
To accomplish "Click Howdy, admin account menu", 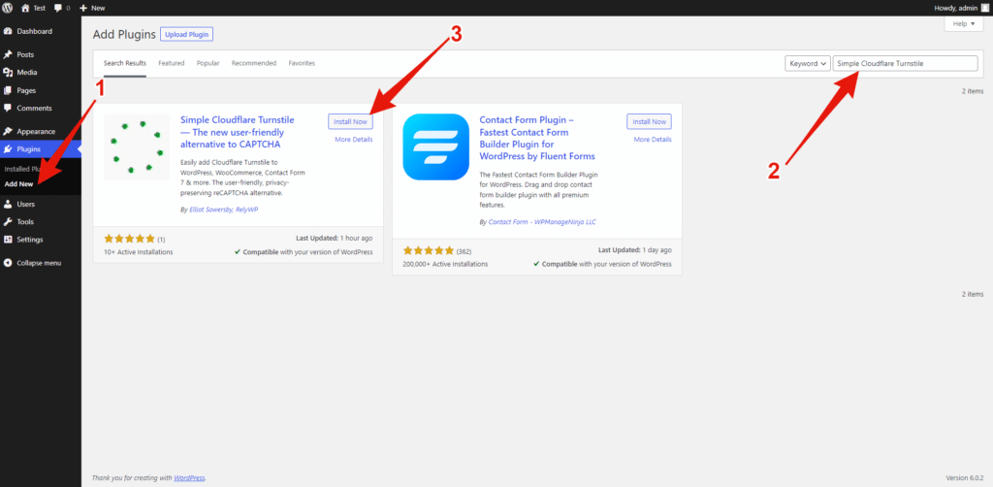I will coord(961,8).
